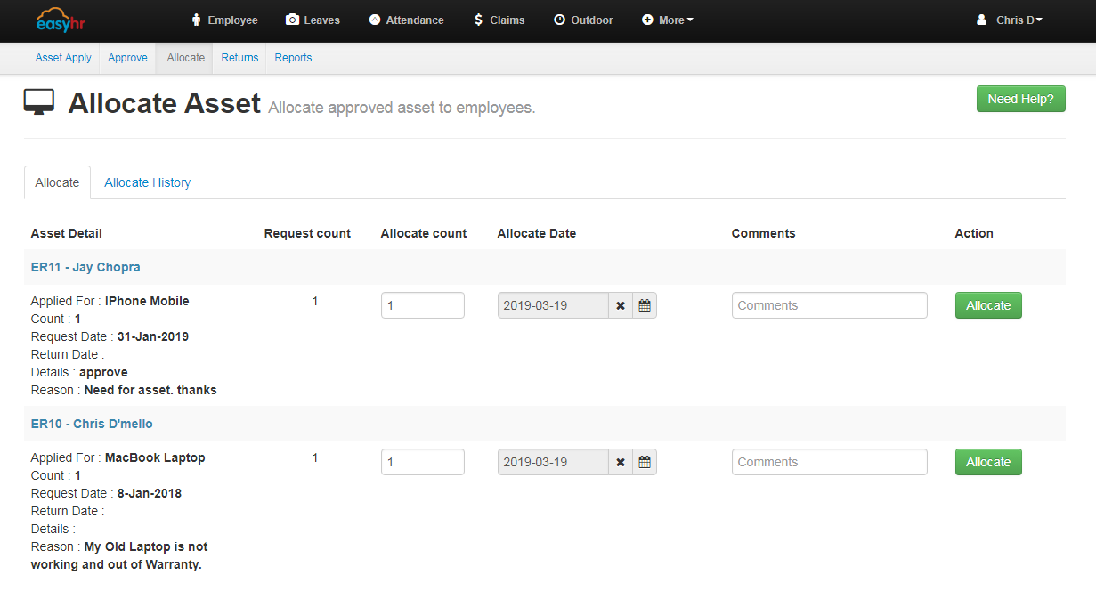The image size is (1096, 599).
Task: Open the ER11 - Jay Chopra employee link
Action: [85, 267]
